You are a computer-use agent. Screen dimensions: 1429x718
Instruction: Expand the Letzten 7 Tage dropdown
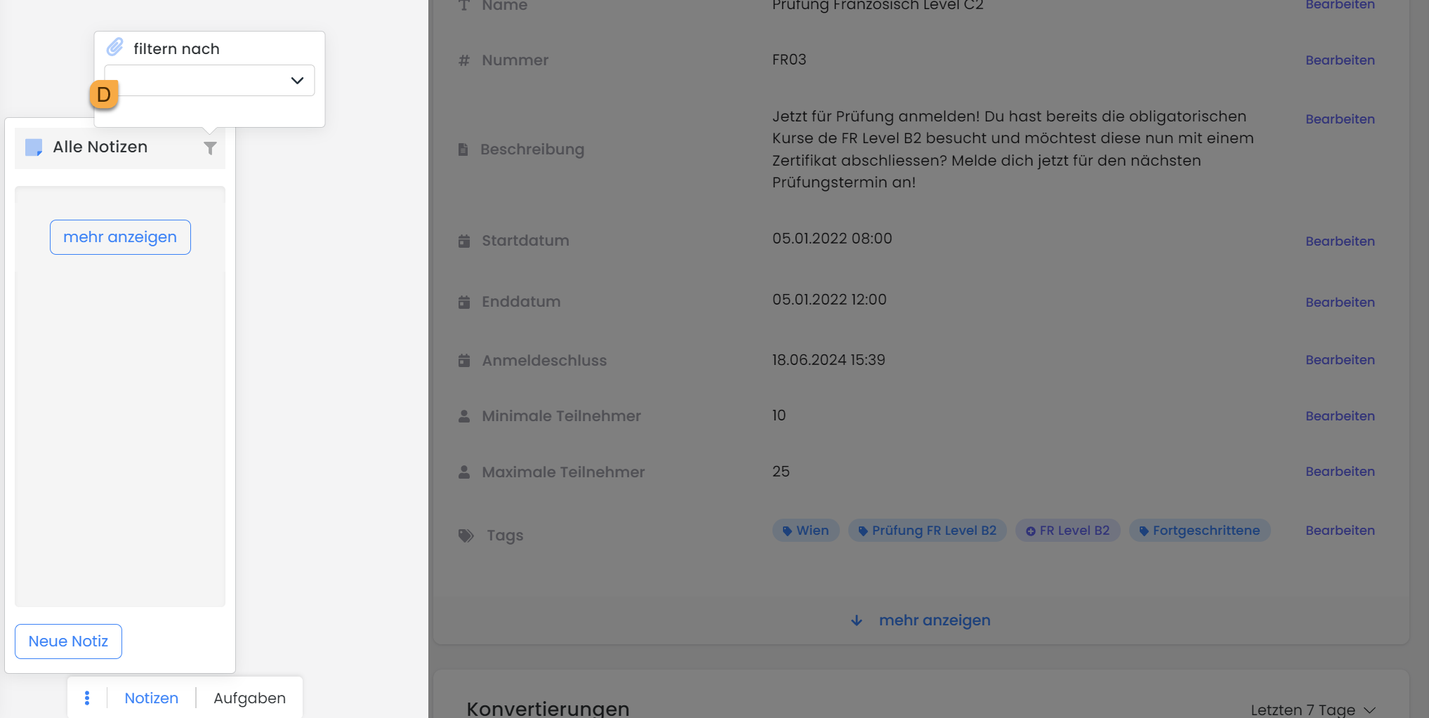[1312, 710]
